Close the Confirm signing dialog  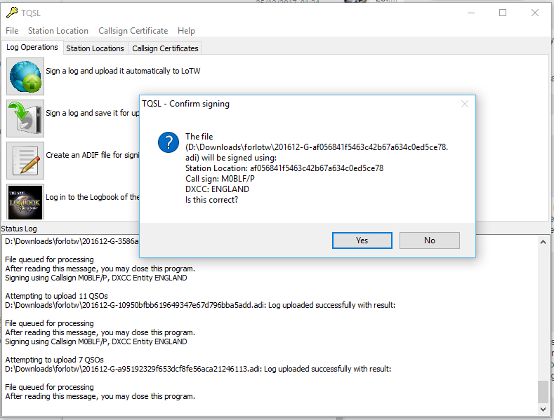pos(465,104)
